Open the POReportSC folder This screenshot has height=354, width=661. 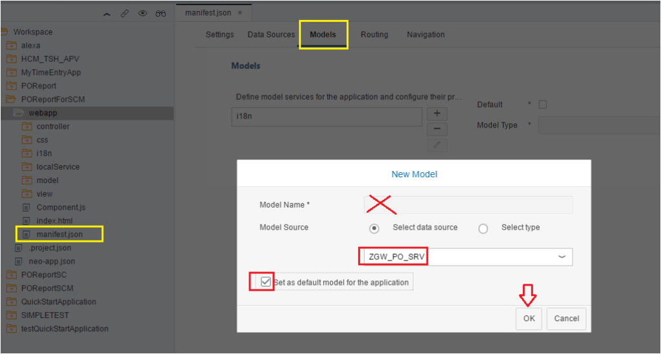(44, 275)
